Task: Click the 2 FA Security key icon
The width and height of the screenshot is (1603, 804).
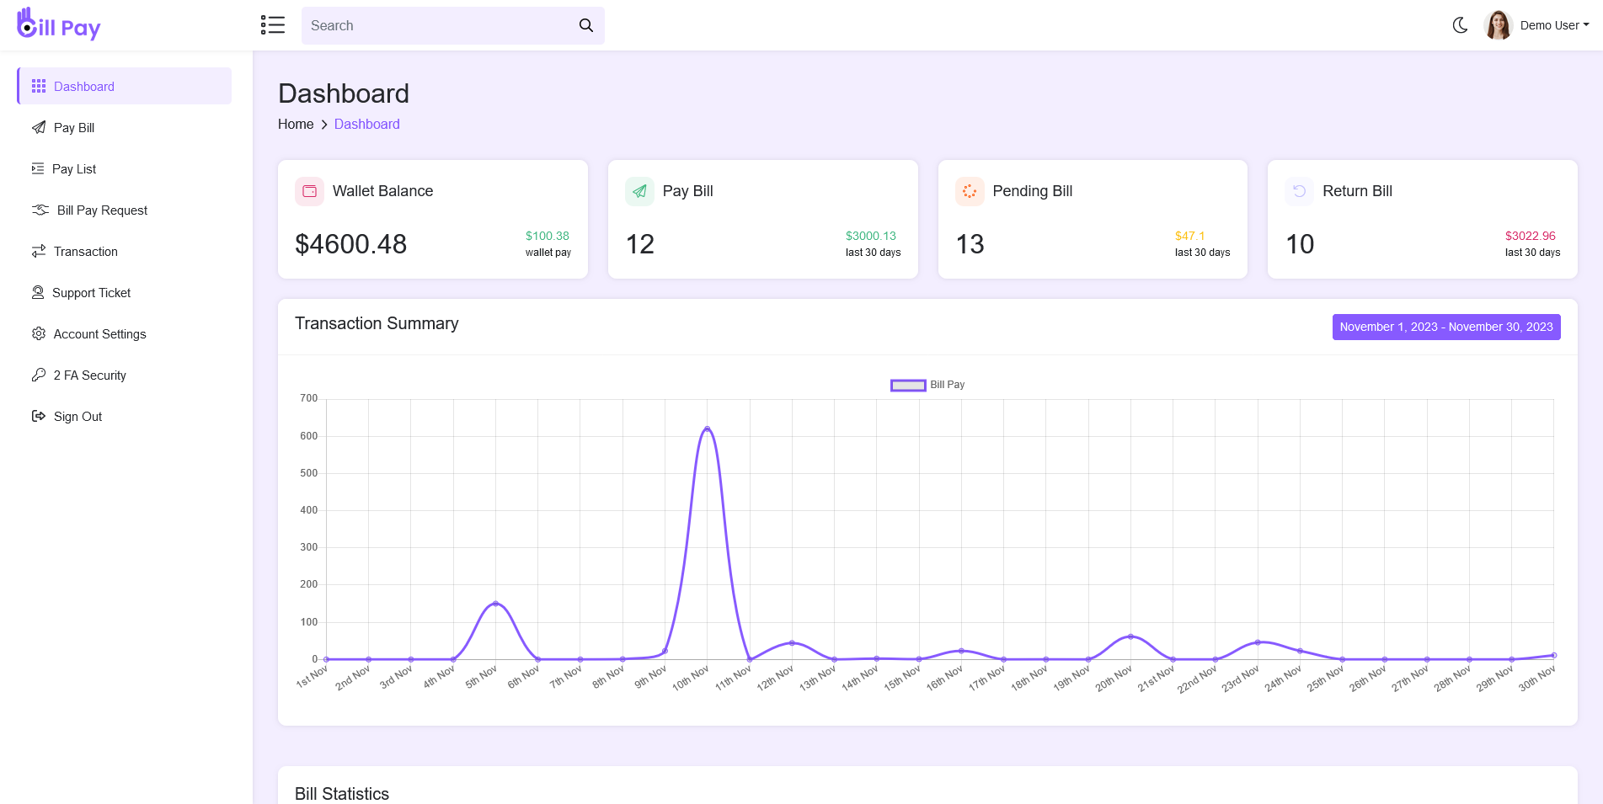Action: coord(39,375)
